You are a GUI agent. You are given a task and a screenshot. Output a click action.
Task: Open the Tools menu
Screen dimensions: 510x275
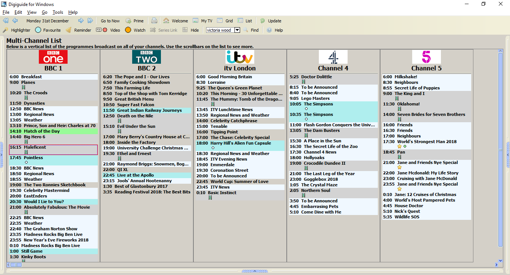[58, 12]
